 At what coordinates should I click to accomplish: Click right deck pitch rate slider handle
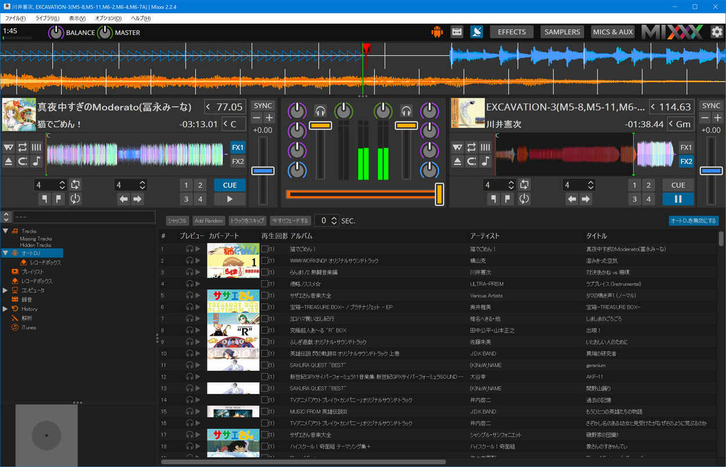pos(711,171)
